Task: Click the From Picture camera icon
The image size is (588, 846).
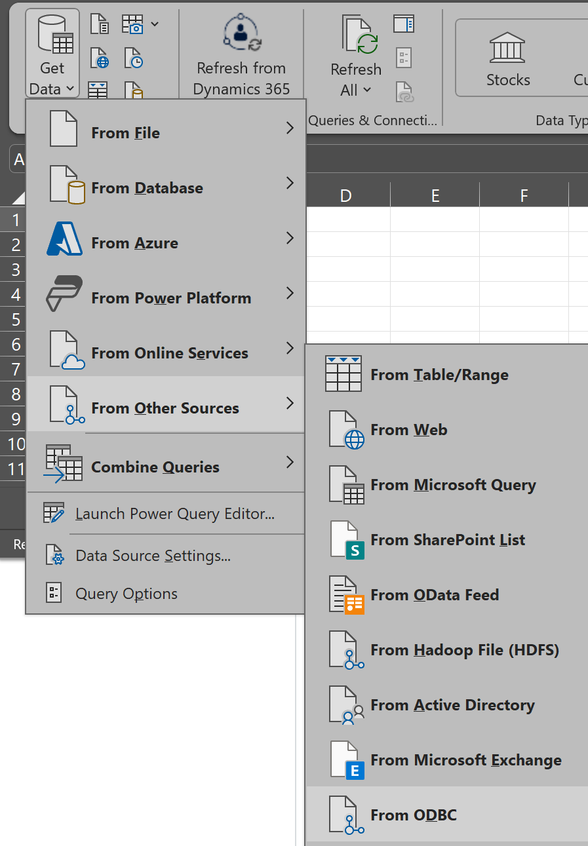Action: [133, 24]
